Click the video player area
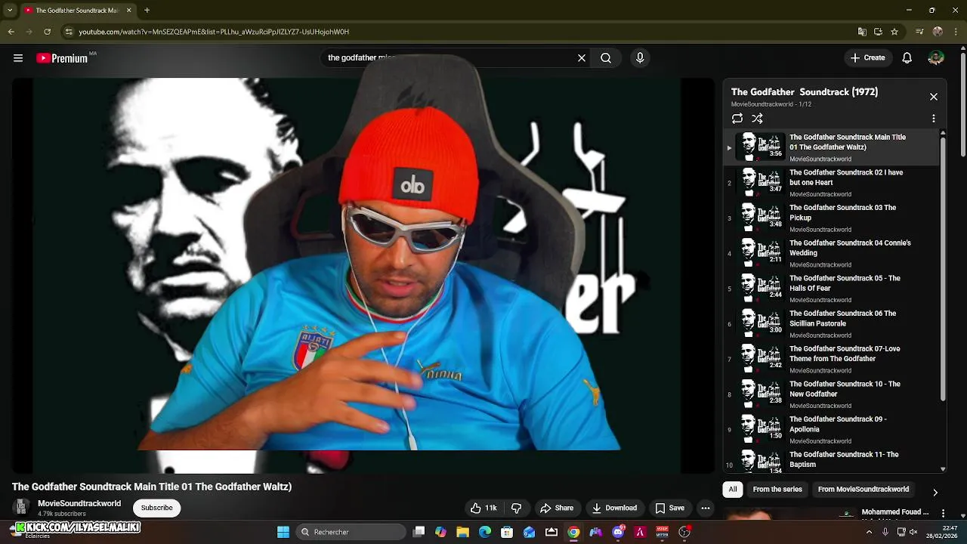 pos(363,276)
